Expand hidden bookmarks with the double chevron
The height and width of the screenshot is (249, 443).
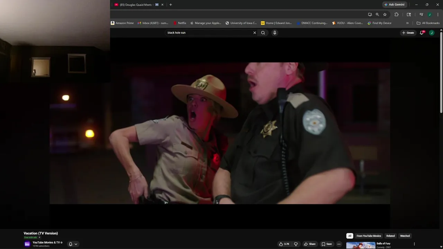tap(407, 23)
